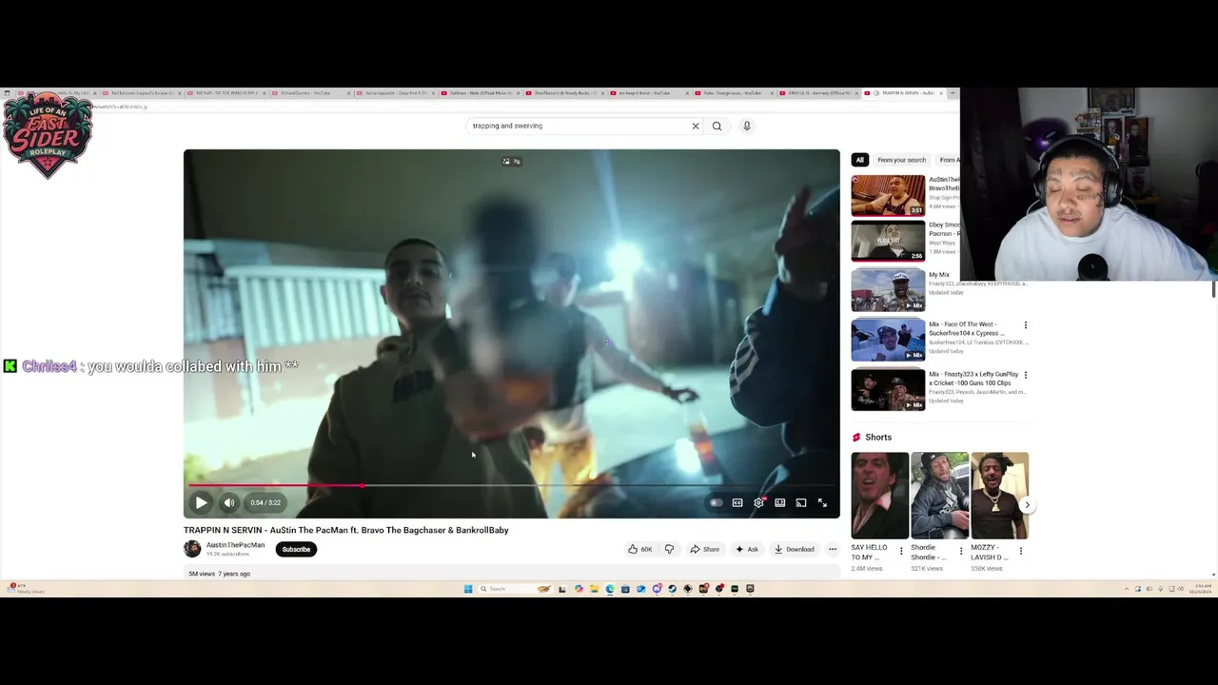Open 'Mix - Fnasty323 x Lefty GunPlay' title
This screenshot has width=1218, height=685.
point(973,378)
